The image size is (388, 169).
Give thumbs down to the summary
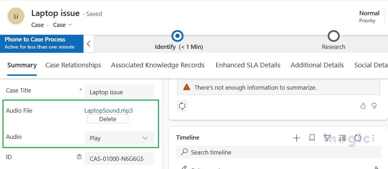pos(374,106)
